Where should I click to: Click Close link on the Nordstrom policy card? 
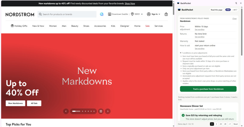(234, 19)
